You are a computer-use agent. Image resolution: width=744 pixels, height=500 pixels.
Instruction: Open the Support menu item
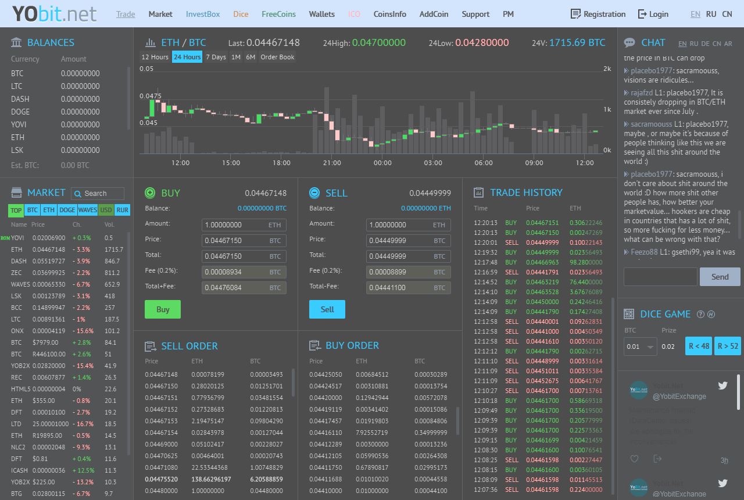(475, 14)
